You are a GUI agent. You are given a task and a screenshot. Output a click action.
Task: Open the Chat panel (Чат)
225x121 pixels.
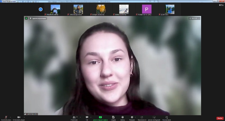87,118
